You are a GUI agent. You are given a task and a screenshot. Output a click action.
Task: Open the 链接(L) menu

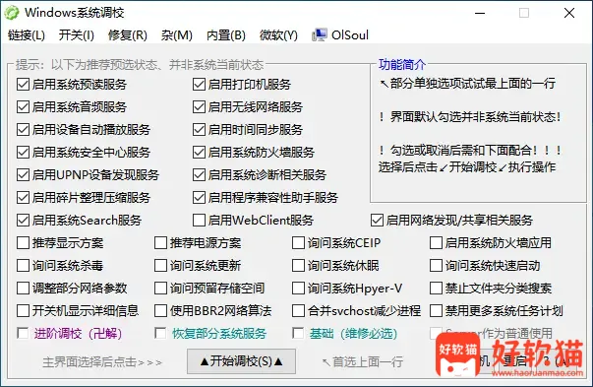27,35
